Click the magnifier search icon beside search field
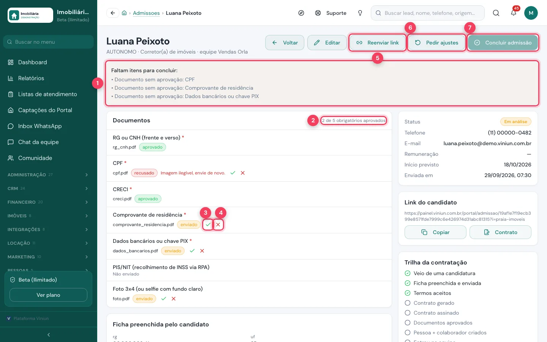The width and height of the screenshot is (547, 342). 496,13
